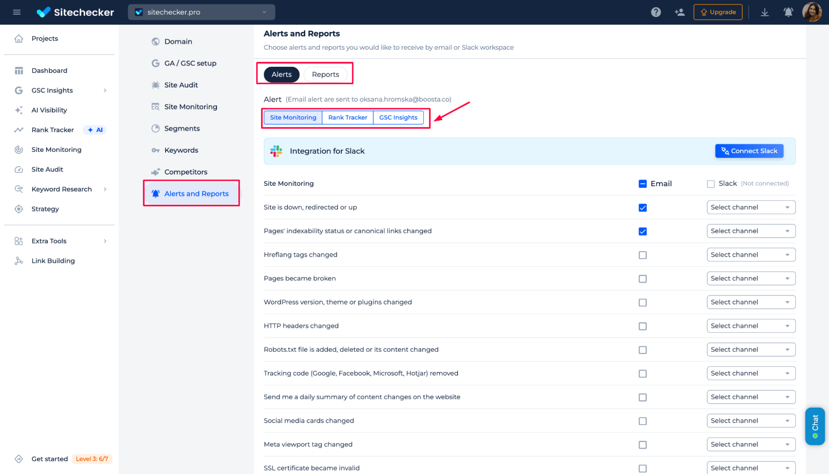Image resolution: width=829 pixels, height=474 pixels.
Task: Click the Upgrade button
Action: click(718, 12)
